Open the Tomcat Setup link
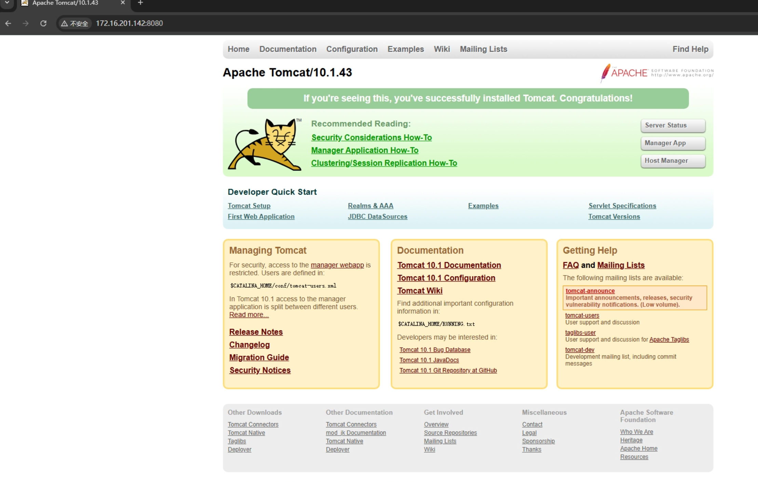Screen dimensions: 758x482 (x=249, y=206)
